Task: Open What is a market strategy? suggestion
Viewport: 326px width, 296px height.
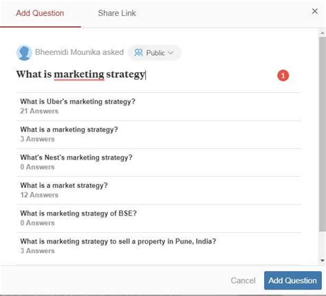Action: pos(159,190)
